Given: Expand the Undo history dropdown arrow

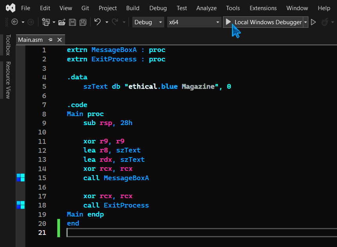Looking at the screenshot, I should click(107, 22).
